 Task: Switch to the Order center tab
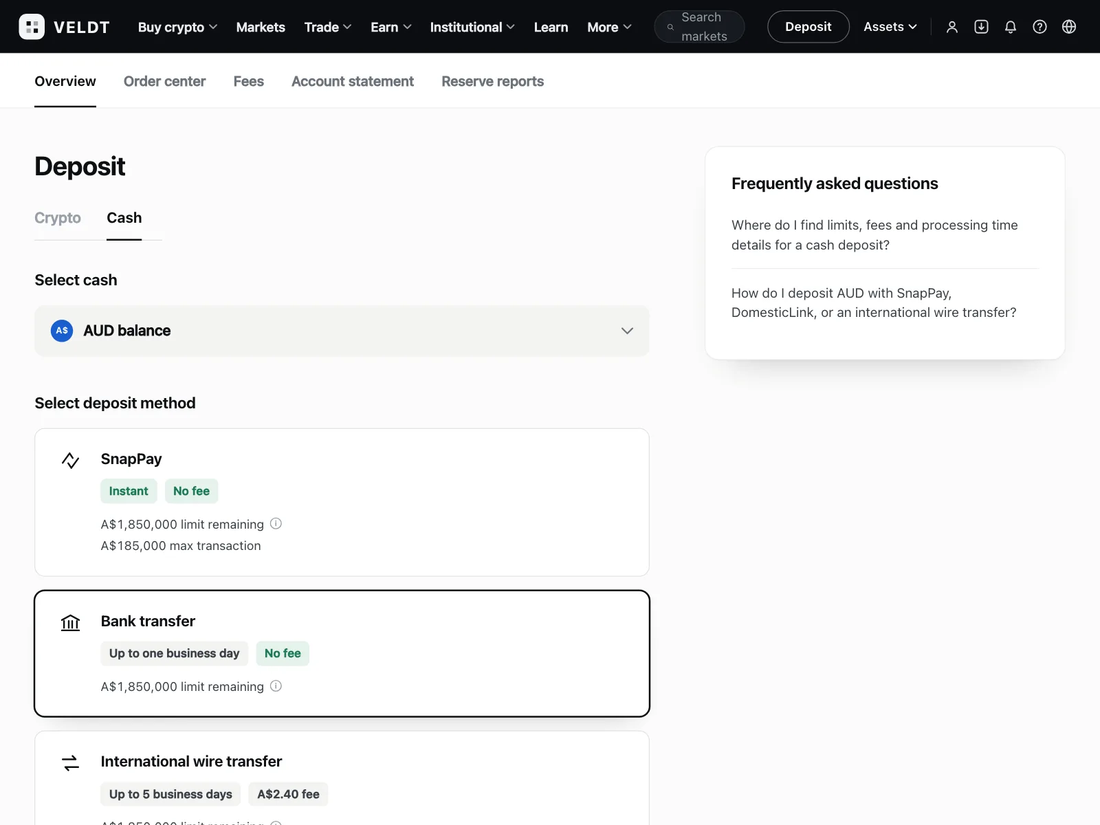(x=165, y=81)
